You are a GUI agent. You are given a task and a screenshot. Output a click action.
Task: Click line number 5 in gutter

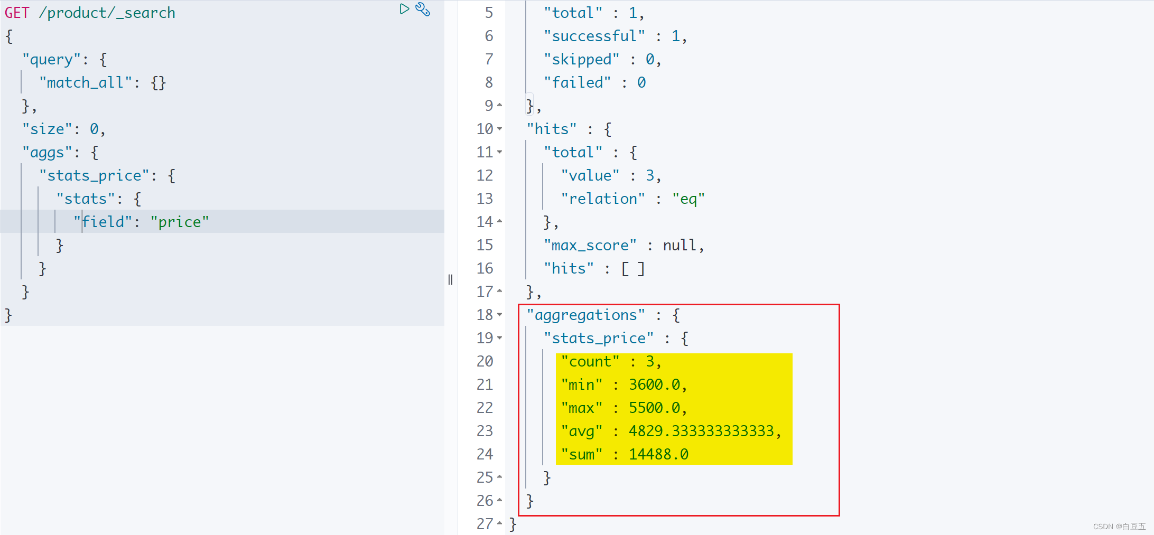click(x=489, y=13)
